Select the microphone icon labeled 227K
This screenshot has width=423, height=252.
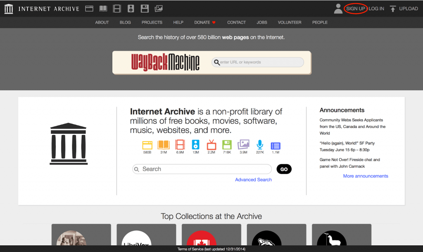pyautogui.click(x=260, y=144)
